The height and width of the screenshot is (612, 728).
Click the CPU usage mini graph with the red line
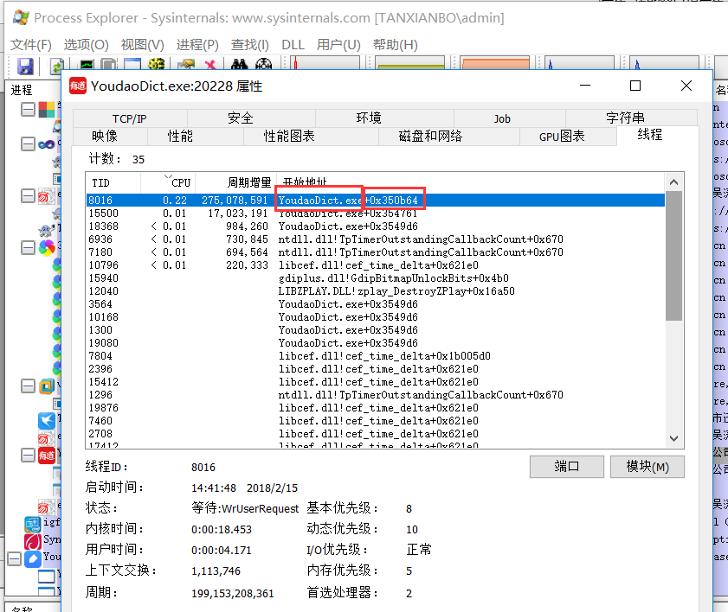(325, 62)
